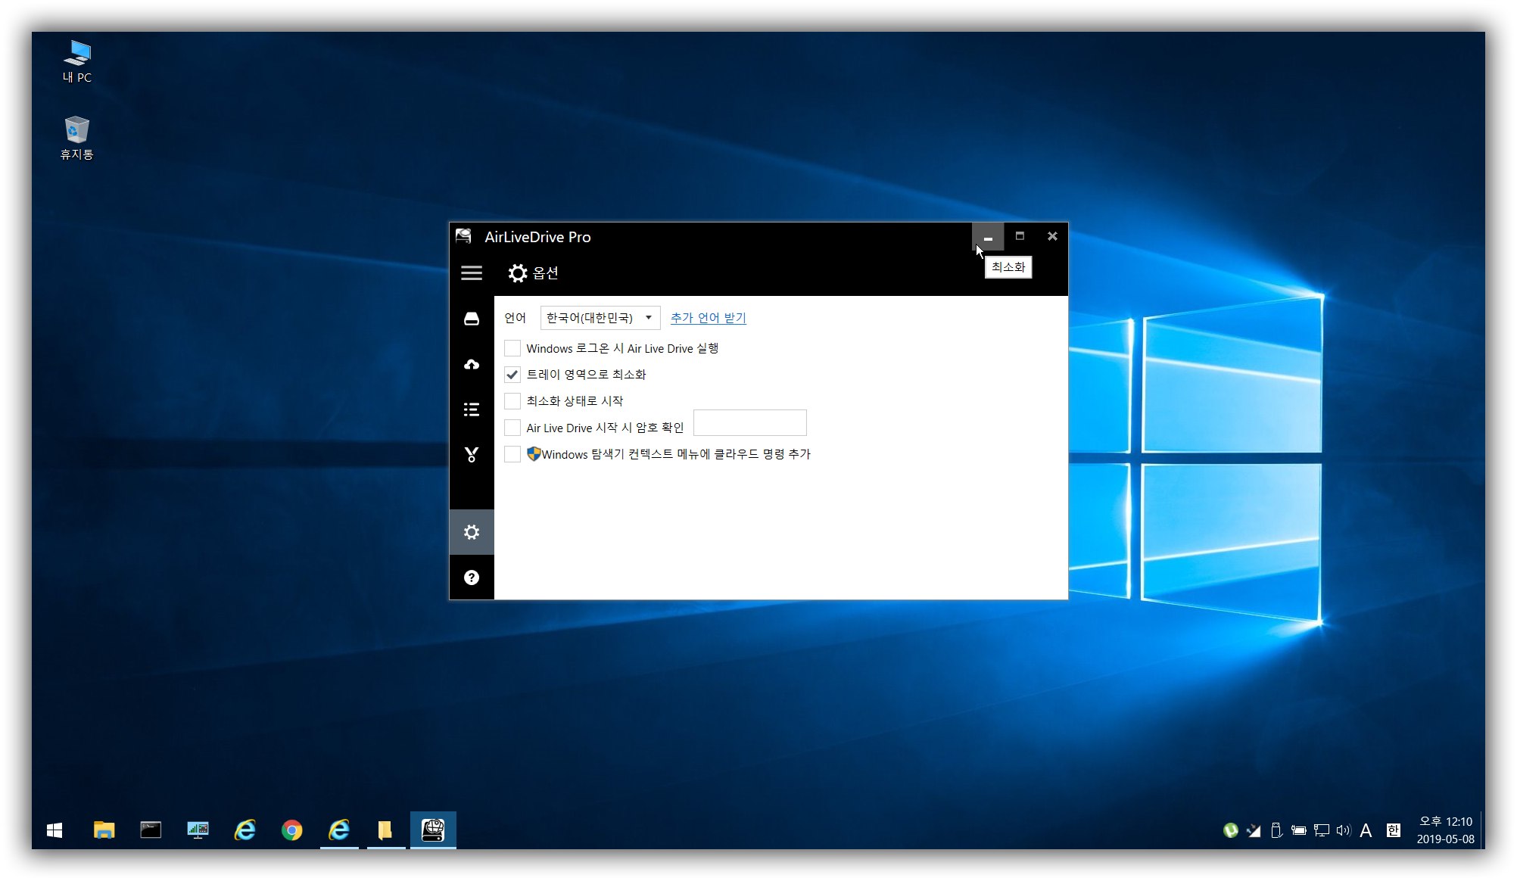
Task: Enable 최소화 상태로 시작 checkbox
Action: click(512, 401)
